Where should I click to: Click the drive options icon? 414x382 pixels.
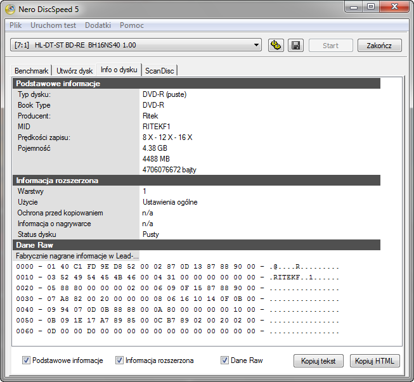[x=276, y=46]
